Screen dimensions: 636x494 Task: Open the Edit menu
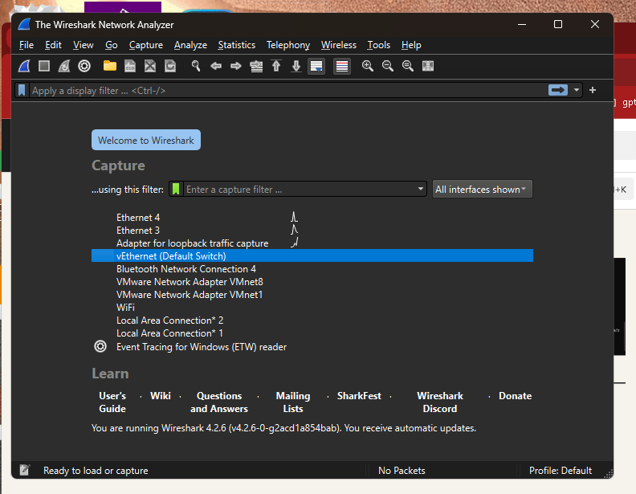pyautogui.click(x=53, y=45)
